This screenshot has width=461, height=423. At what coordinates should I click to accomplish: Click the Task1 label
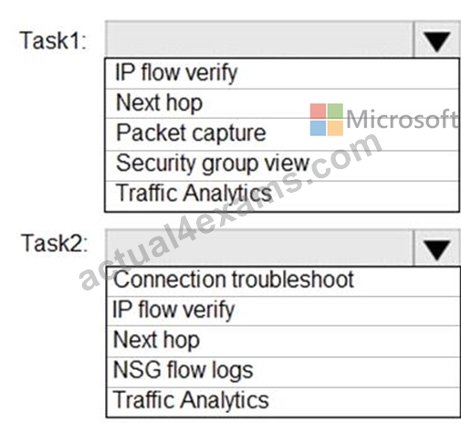tap(53, 40)
